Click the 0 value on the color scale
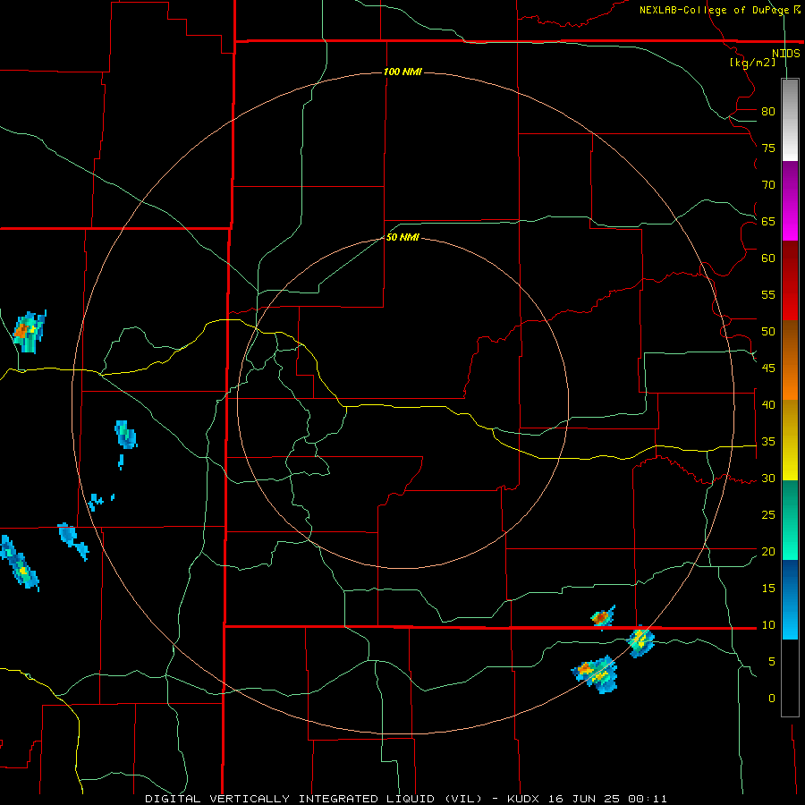 [772, 699]
